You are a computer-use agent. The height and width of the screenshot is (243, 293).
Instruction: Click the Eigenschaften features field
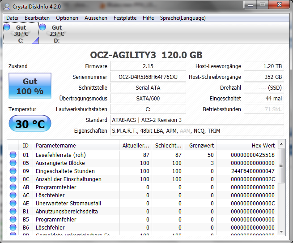[197, 131]
